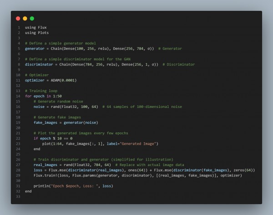Click line number 1 in gutter

point(19,27)
